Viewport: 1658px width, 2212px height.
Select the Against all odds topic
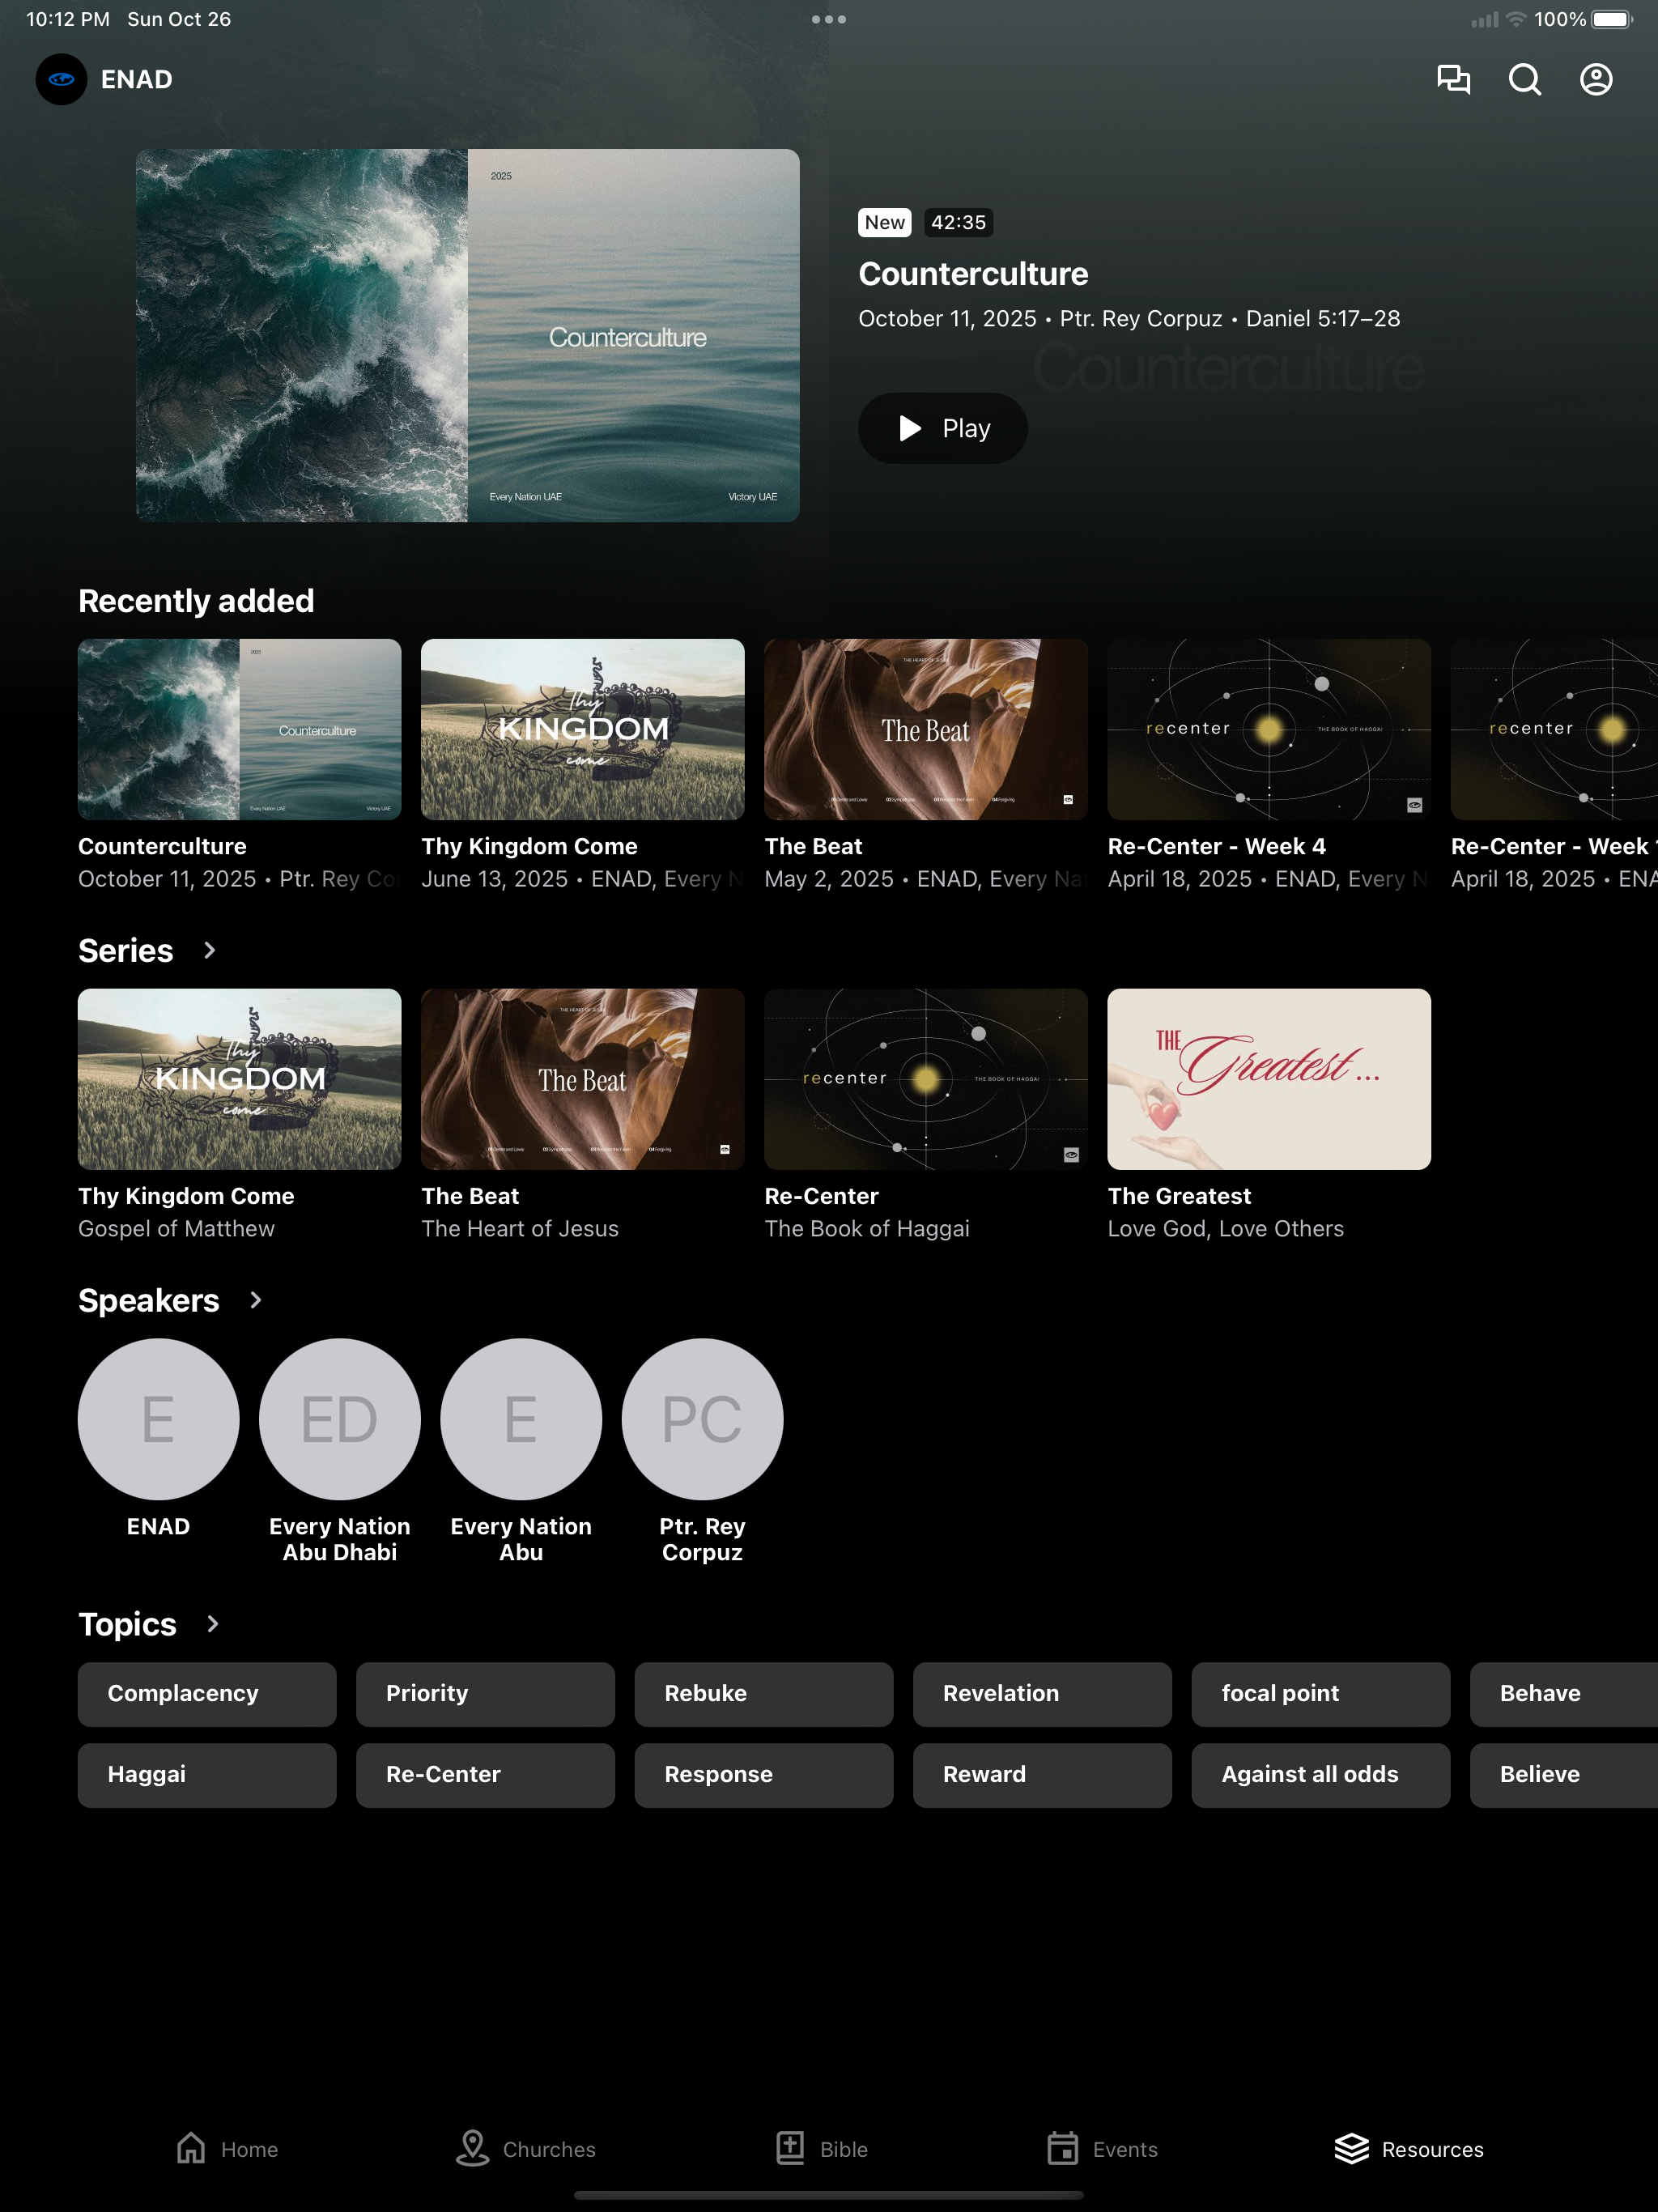(x=1320, y=1775)
